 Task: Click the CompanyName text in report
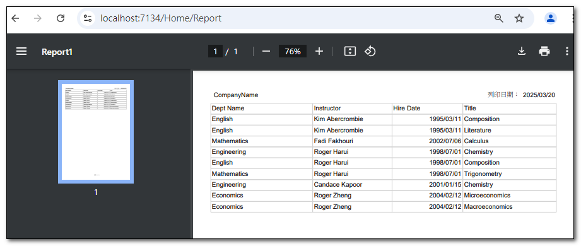point(236,95)
